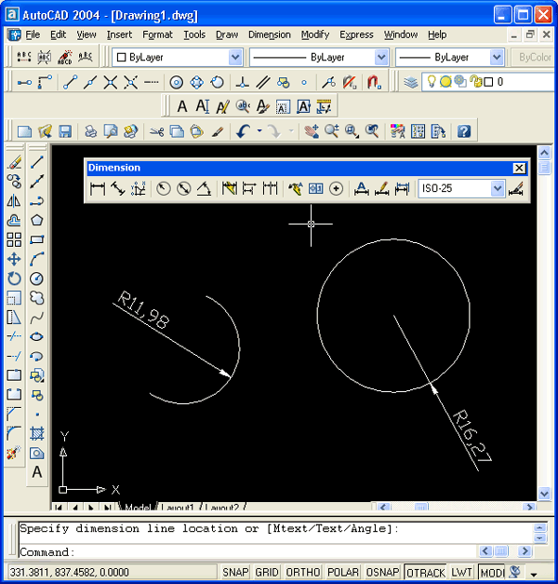
Task: Click the Save diskette icon
Action: tap(66, 131)
